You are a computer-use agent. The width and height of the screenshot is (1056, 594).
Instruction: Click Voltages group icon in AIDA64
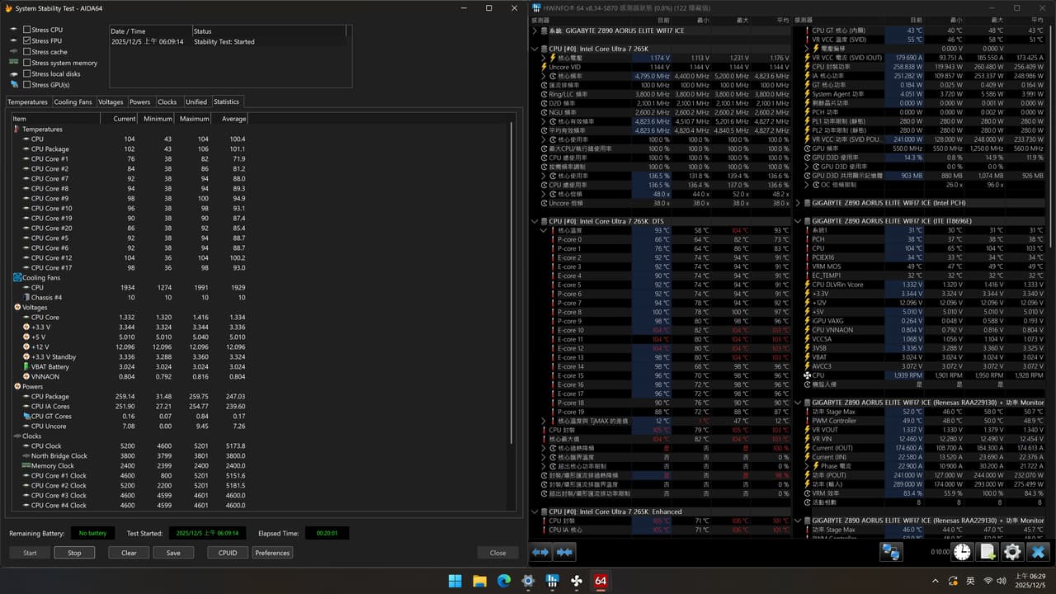click(x=17, y=308)
